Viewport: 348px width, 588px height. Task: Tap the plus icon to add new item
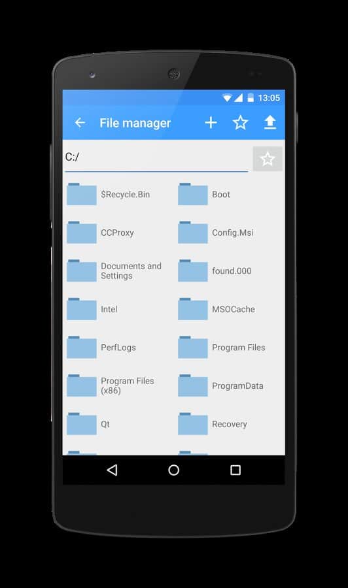pos(211,122)
